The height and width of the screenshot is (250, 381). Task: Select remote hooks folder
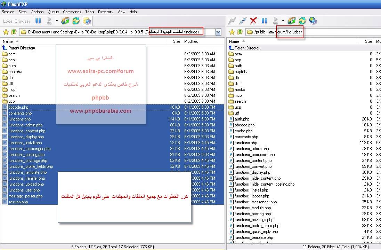pyautogui.click(x=240, y=89)
